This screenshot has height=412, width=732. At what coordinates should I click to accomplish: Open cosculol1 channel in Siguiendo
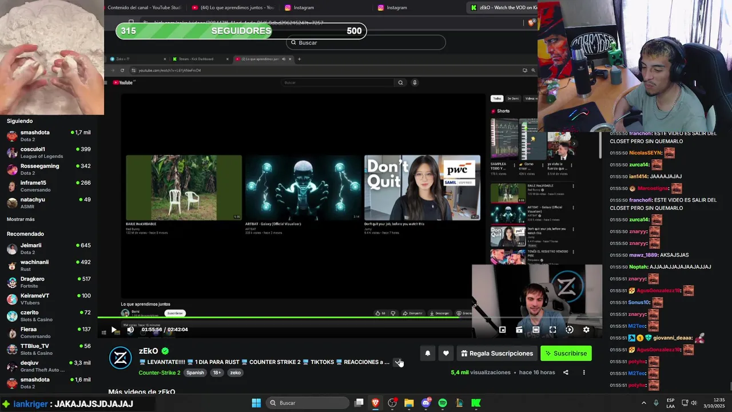coord(49,153)
